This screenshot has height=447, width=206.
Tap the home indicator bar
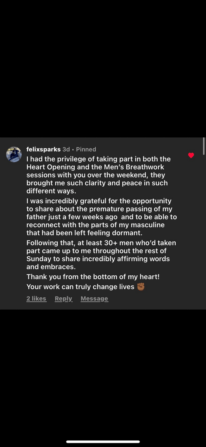[x=103, y=442]
